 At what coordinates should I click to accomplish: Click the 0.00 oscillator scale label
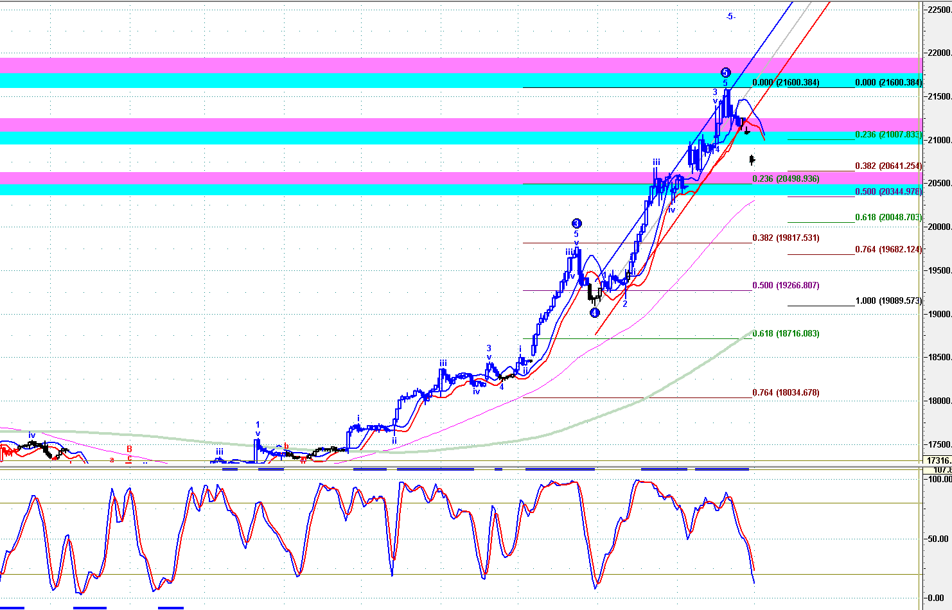tap(936, 598)
